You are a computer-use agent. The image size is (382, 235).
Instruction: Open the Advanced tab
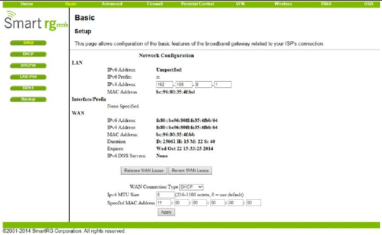pyautogui.click(x=112, y=4)
